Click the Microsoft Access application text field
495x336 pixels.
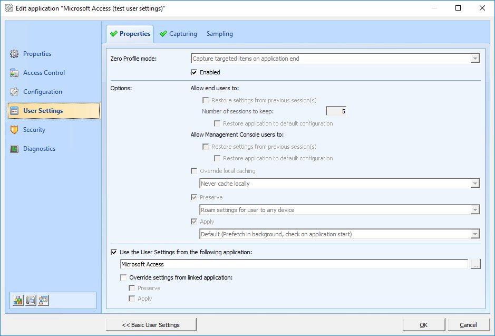coord(294,264)
